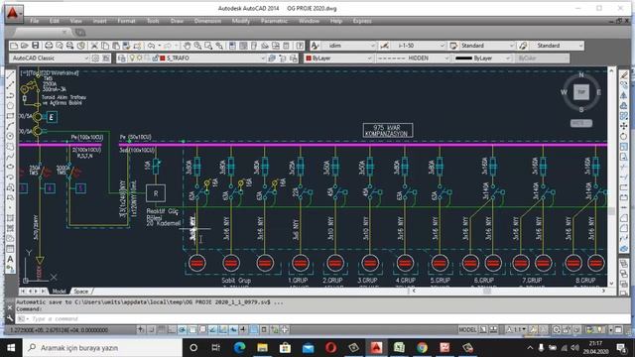Select the Zoom Window tool
Viewport: 635px width, 357px height.
[x=208, y=46]
